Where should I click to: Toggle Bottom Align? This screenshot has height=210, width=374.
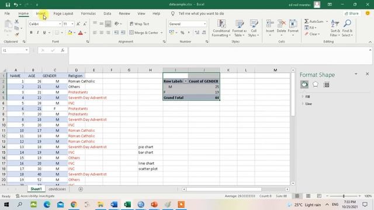[108, 24]
